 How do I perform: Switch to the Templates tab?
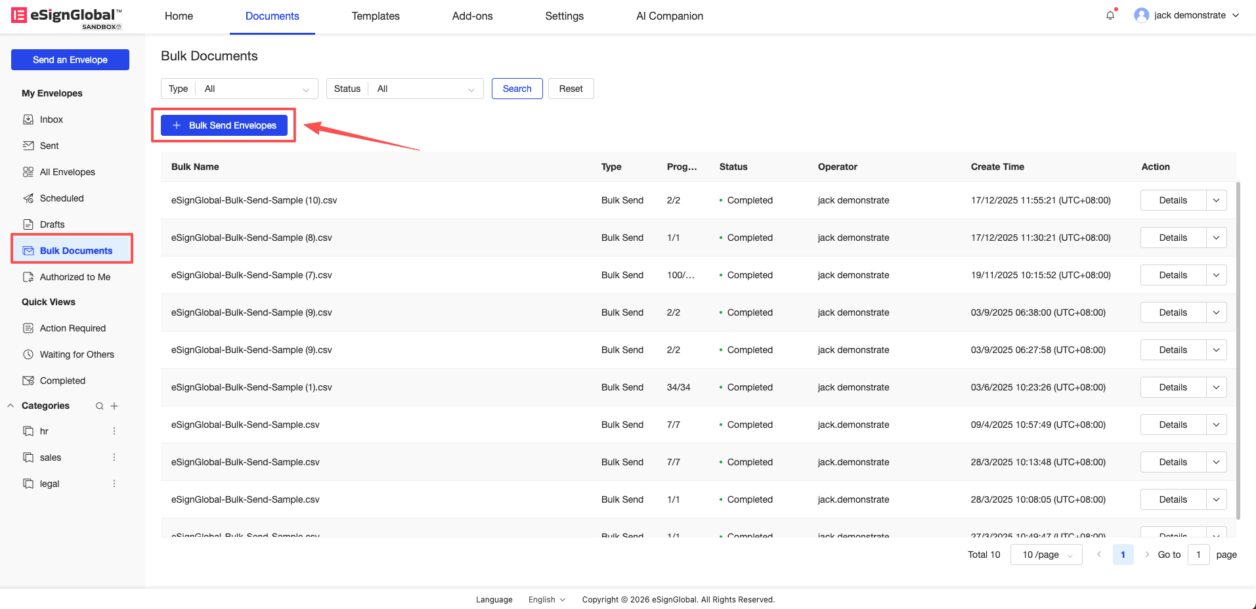coord(375,16)
